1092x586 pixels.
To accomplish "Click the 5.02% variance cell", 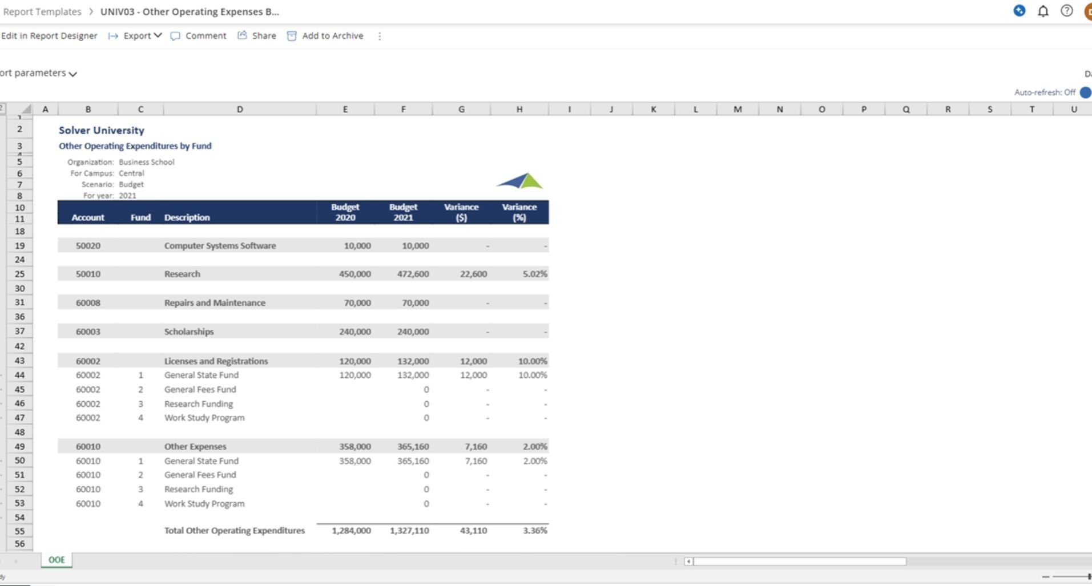I will tap(535, 274).
